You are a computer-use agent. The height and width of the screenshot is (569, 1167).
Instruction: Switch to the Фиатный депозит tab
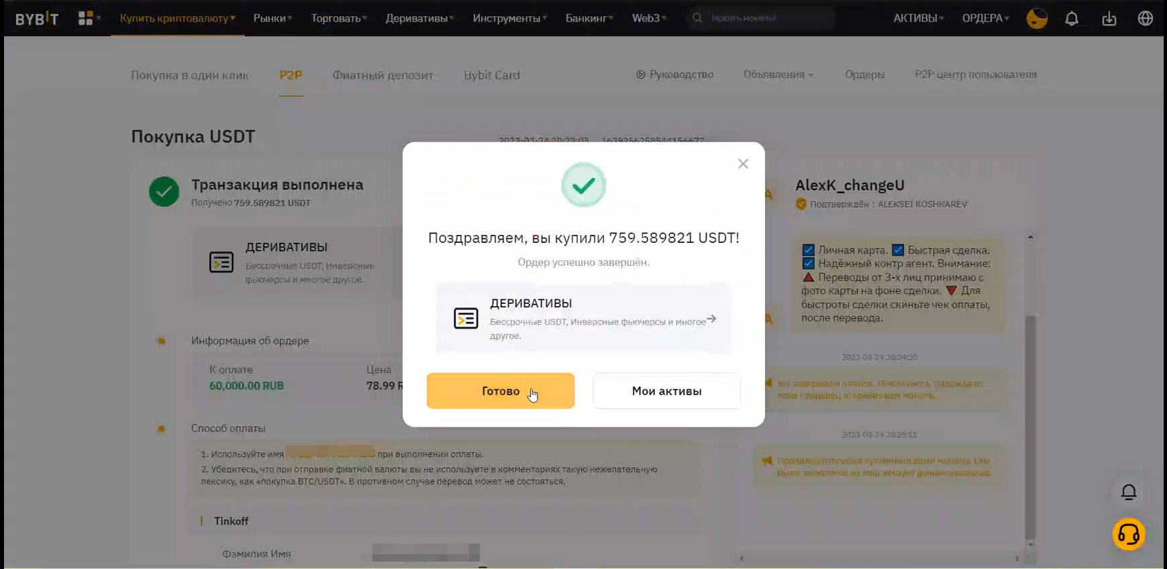(383, 75)
